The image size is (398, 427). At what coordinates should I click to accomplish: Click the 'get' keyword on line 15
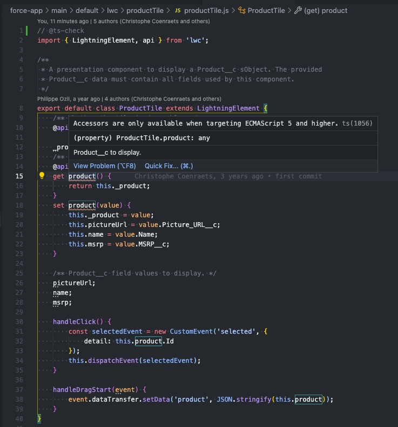[59, 176]
